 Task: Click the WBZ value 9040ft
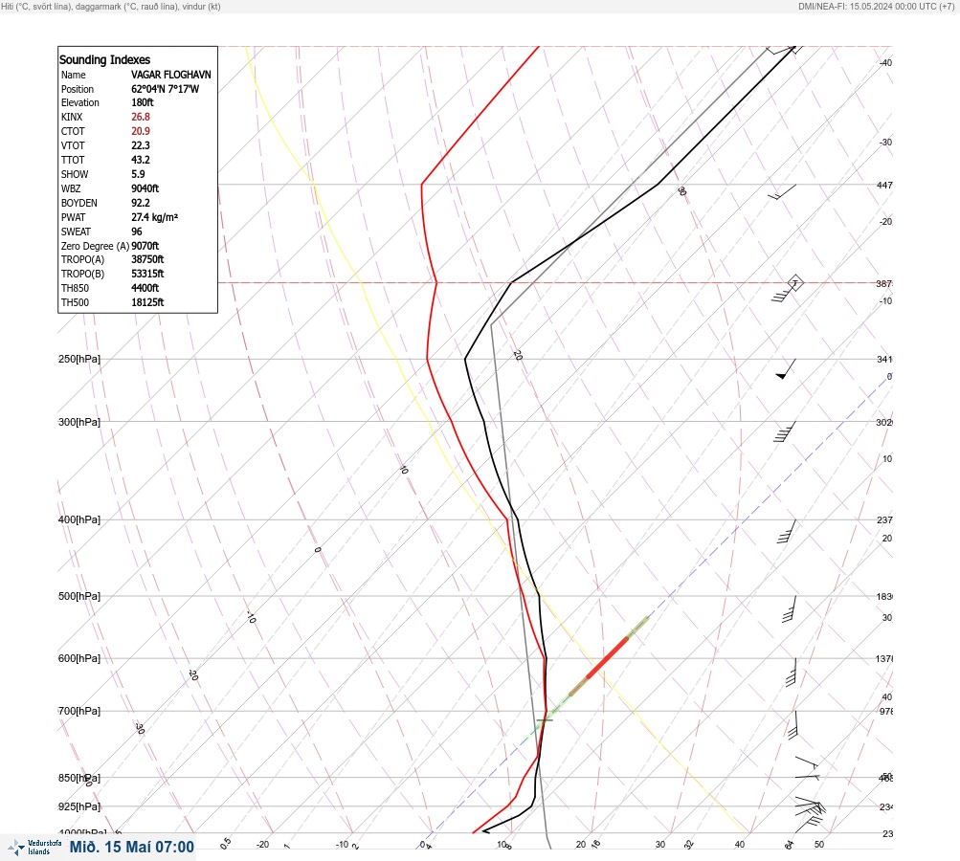145,188
